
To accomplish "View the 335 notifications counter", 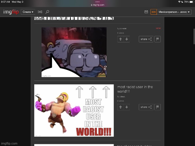I will (154, 12).
